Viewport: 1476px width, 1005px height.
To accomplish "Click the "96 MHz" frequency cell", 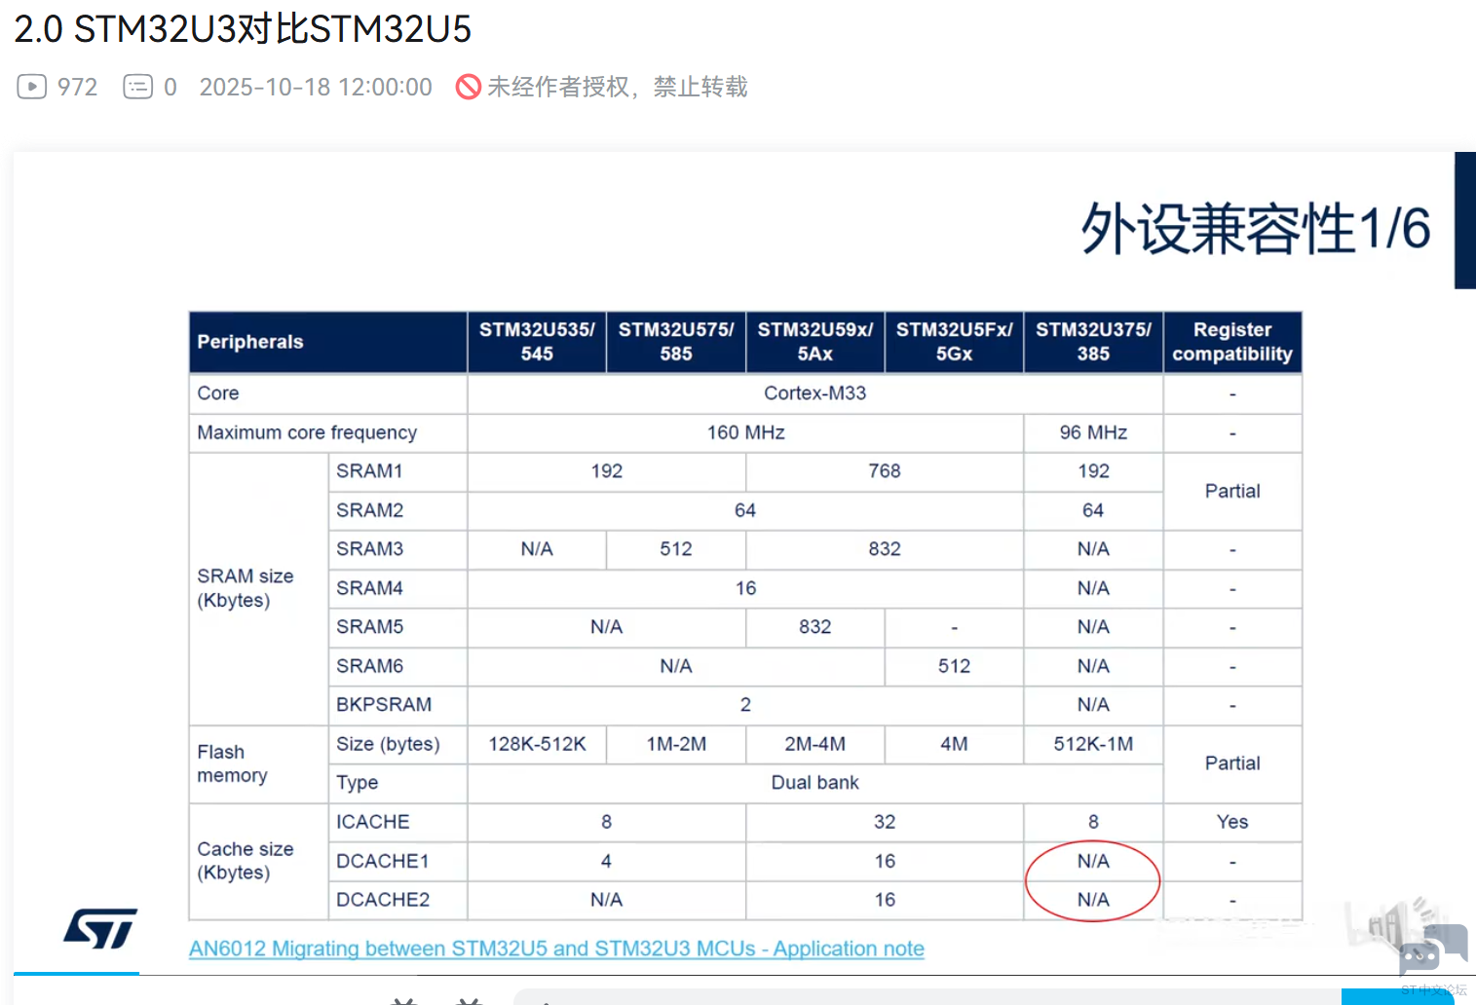I will tap(1093, 432).
